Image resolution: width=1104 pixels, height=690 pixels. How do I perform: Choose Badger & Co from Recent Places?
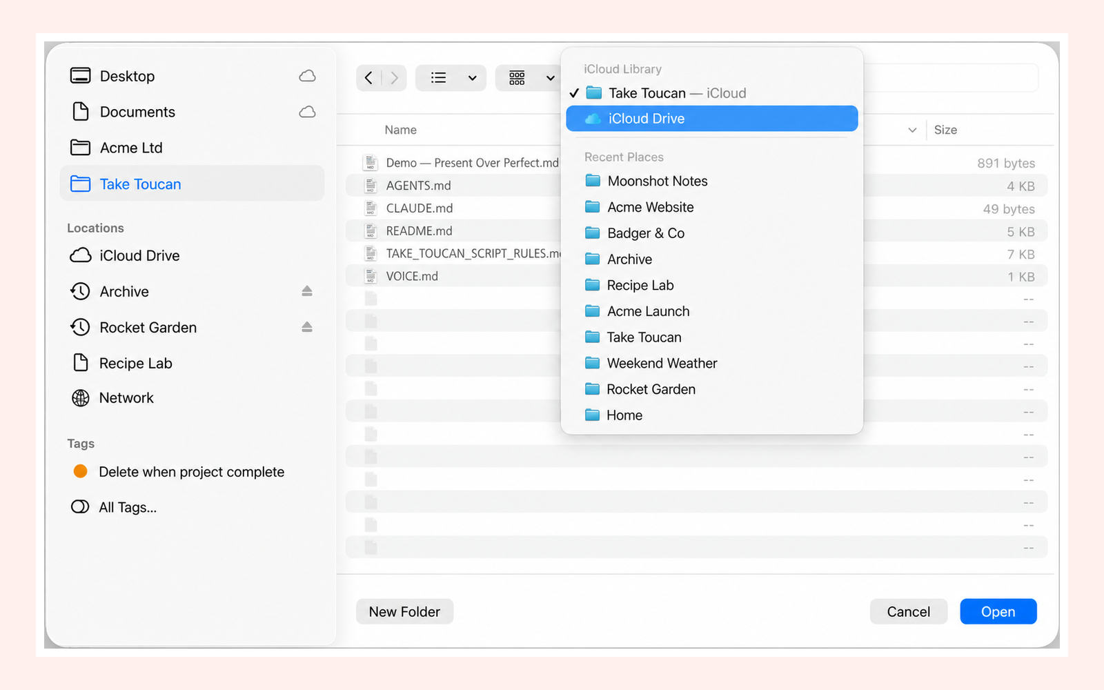(x=711, y=233)
